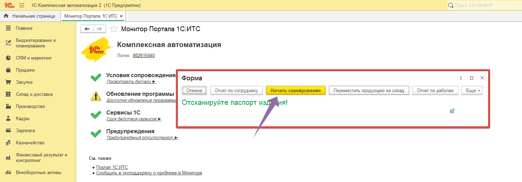This screenshot has width=522, height=182.
Task: Open the hamburger main menu icon
Action: pos(22,6)
